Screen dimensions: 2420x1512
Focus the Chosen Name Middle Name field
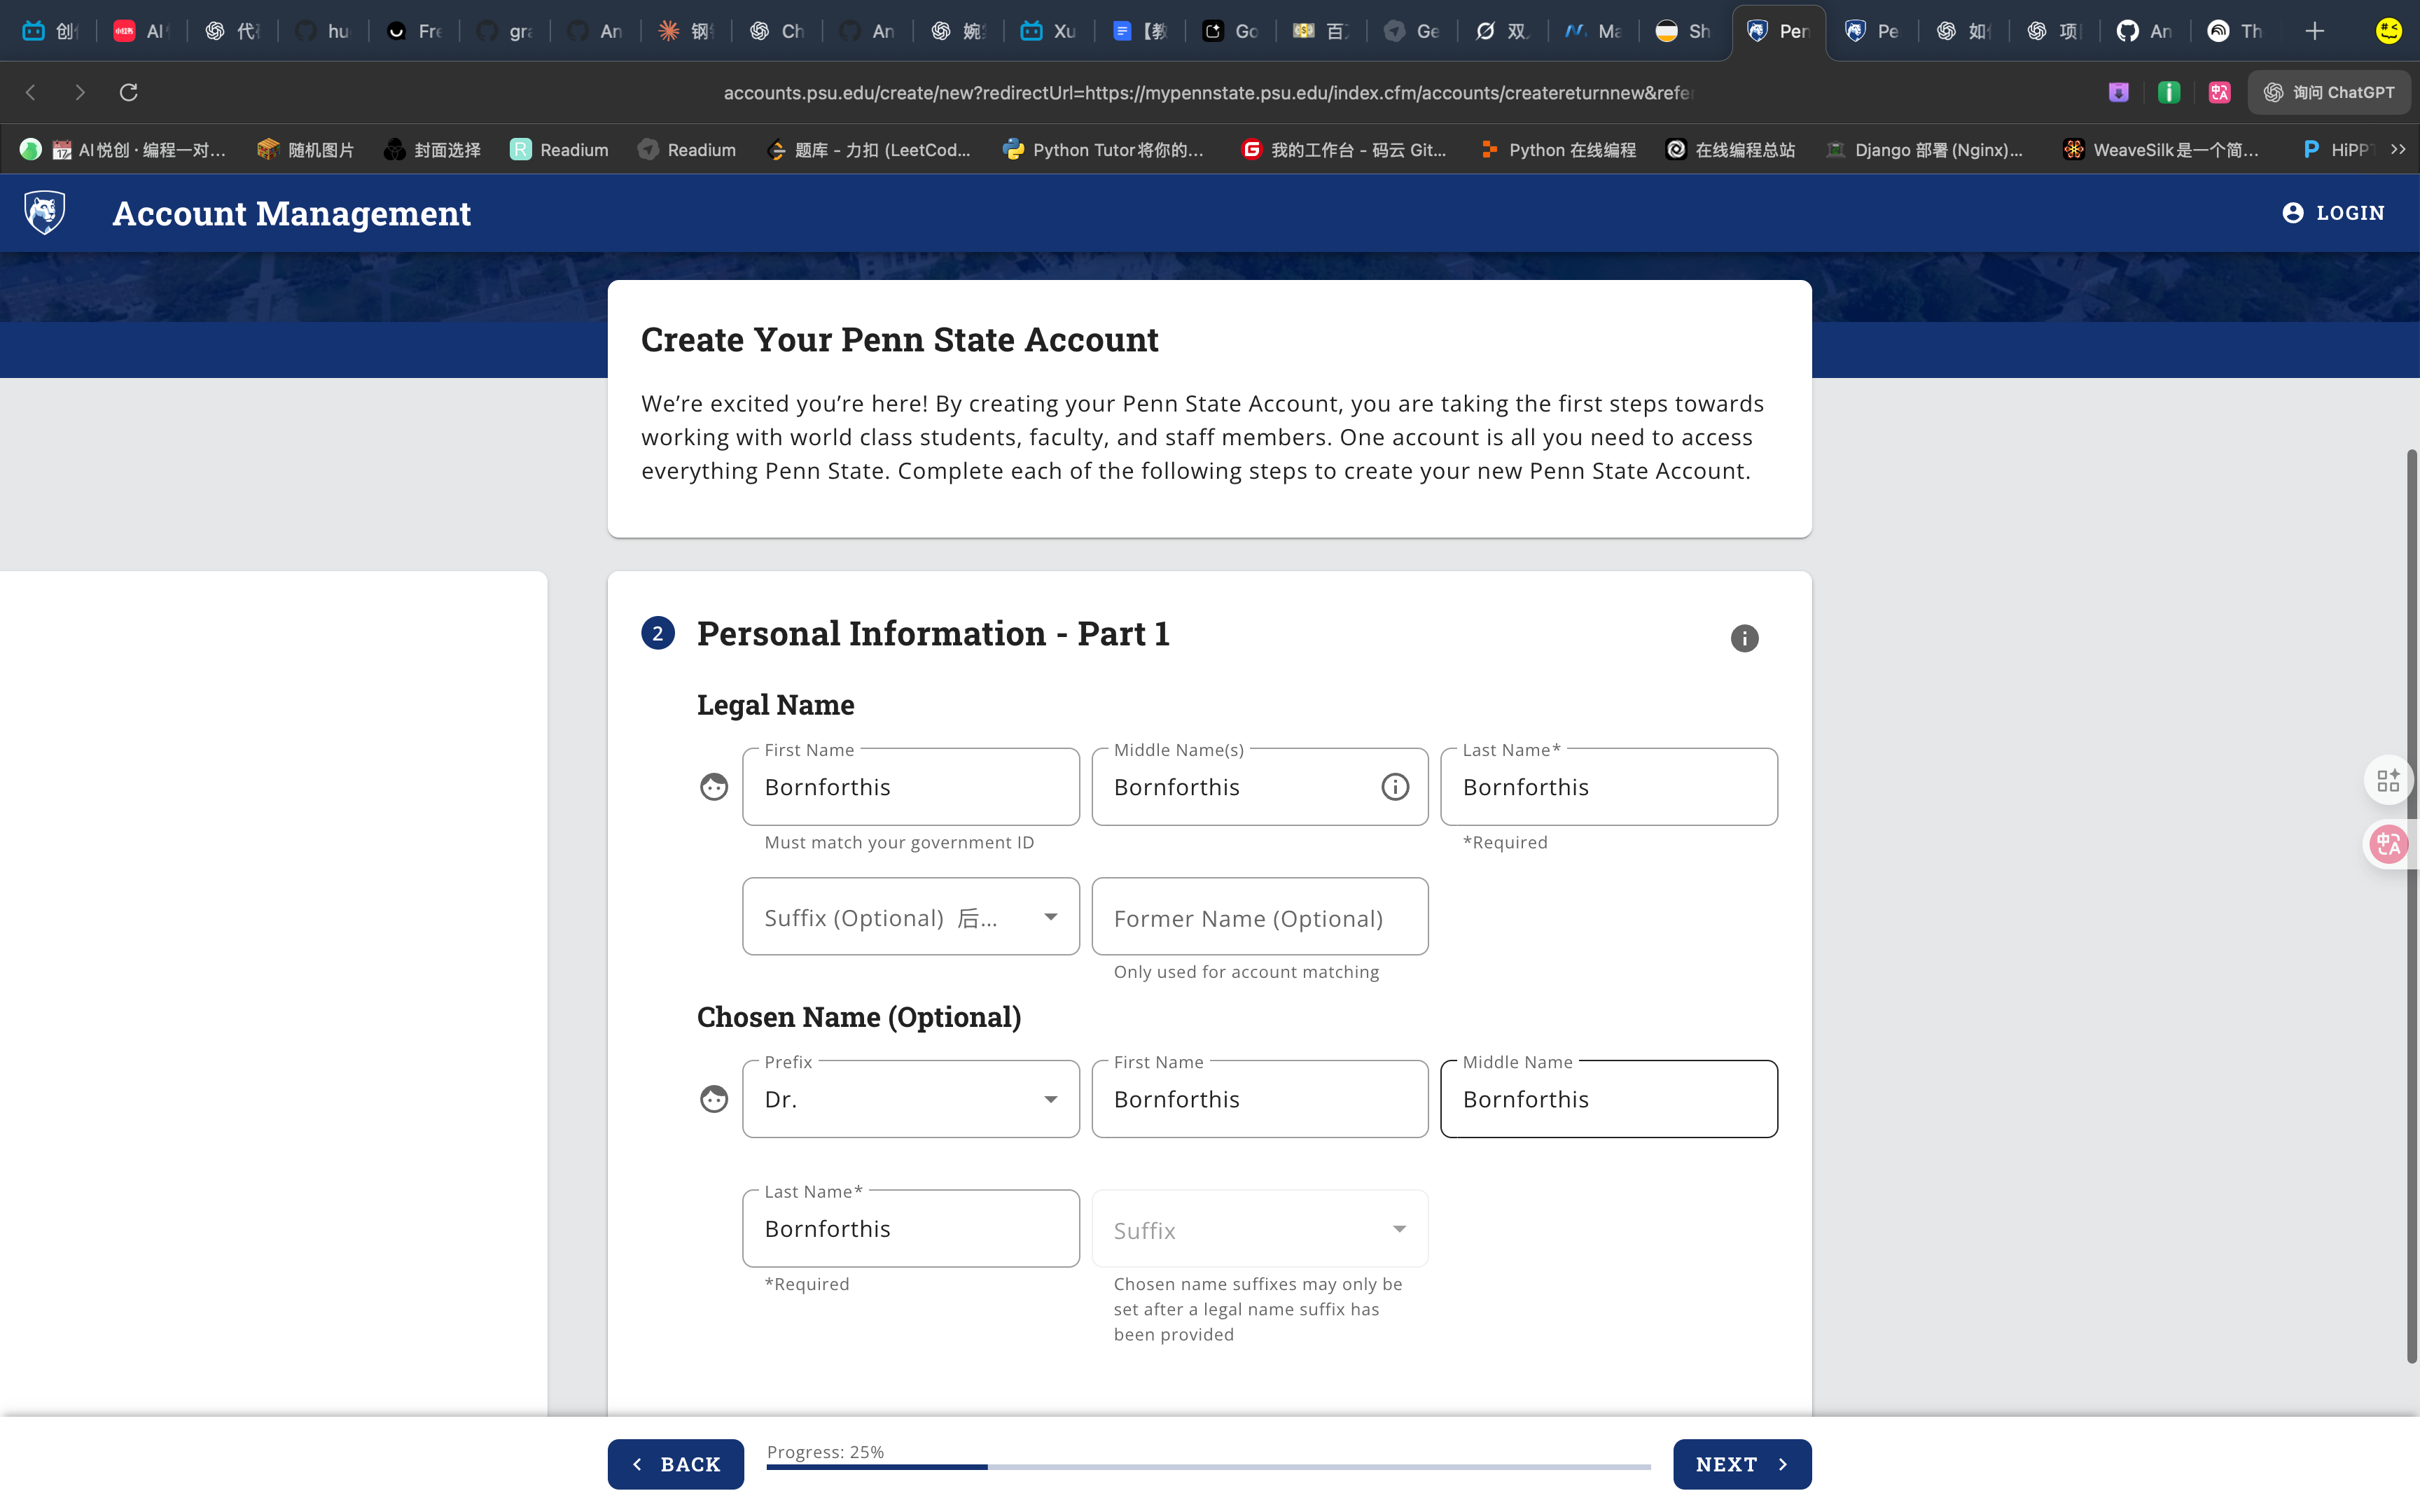point(1609,1099)
